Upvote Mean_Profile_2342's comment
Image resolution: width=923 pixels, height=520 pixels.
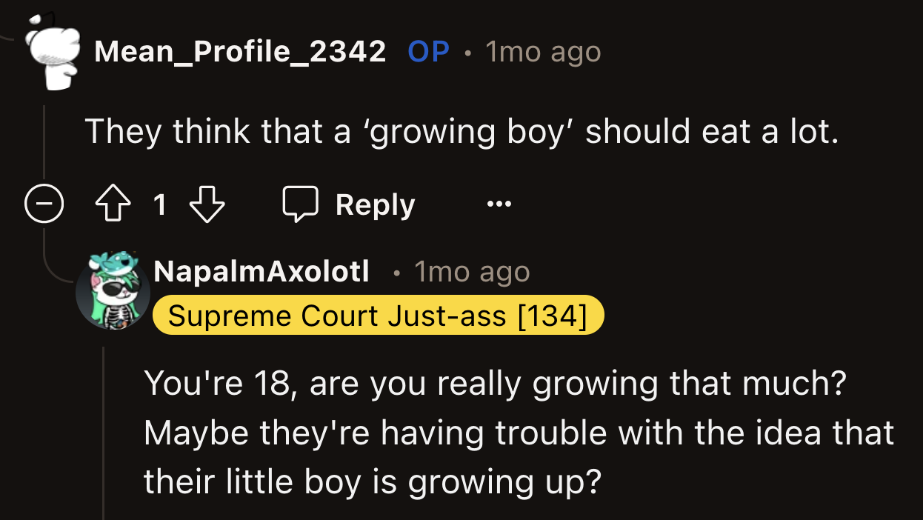(x=113, y=204)
